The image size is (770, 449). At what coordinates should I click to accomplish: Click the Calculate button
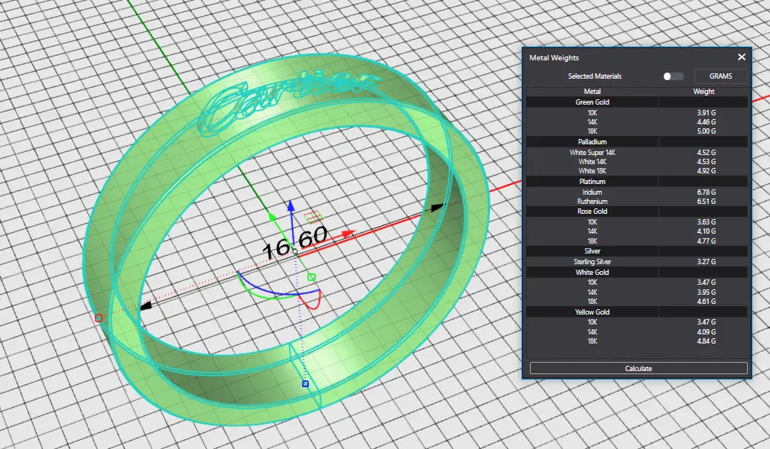(x=638, y=369)
